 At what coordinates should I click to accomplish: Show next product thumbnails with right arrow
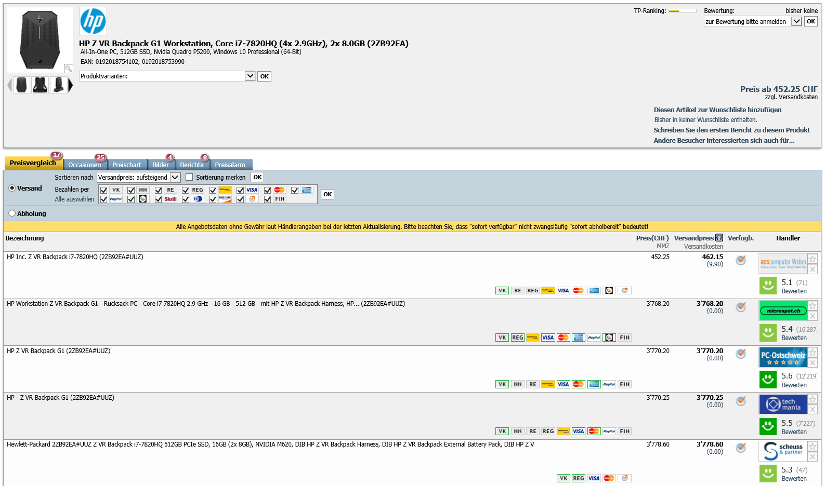click(71, 85)
